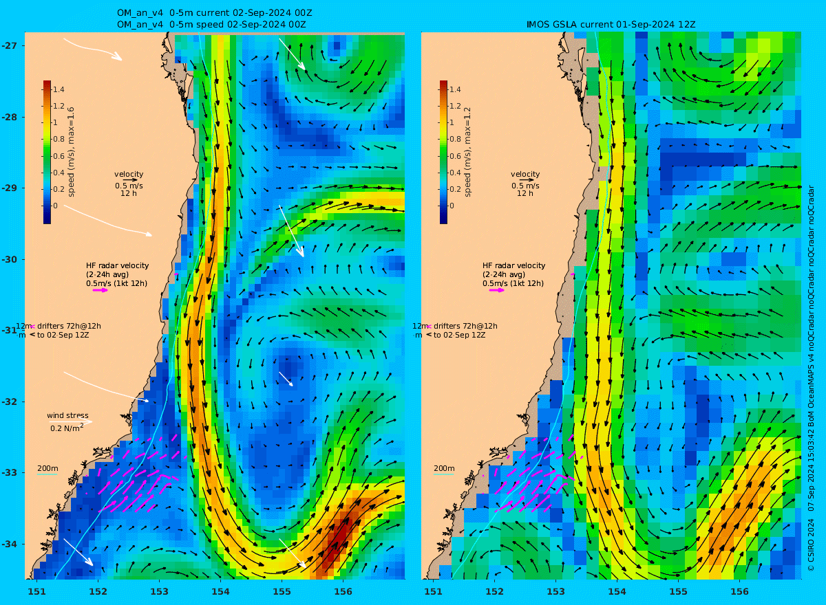This screenshot has height=605, width=826.
Task: Click the magenta HF radar arrow in right legend
Action: 497,290
